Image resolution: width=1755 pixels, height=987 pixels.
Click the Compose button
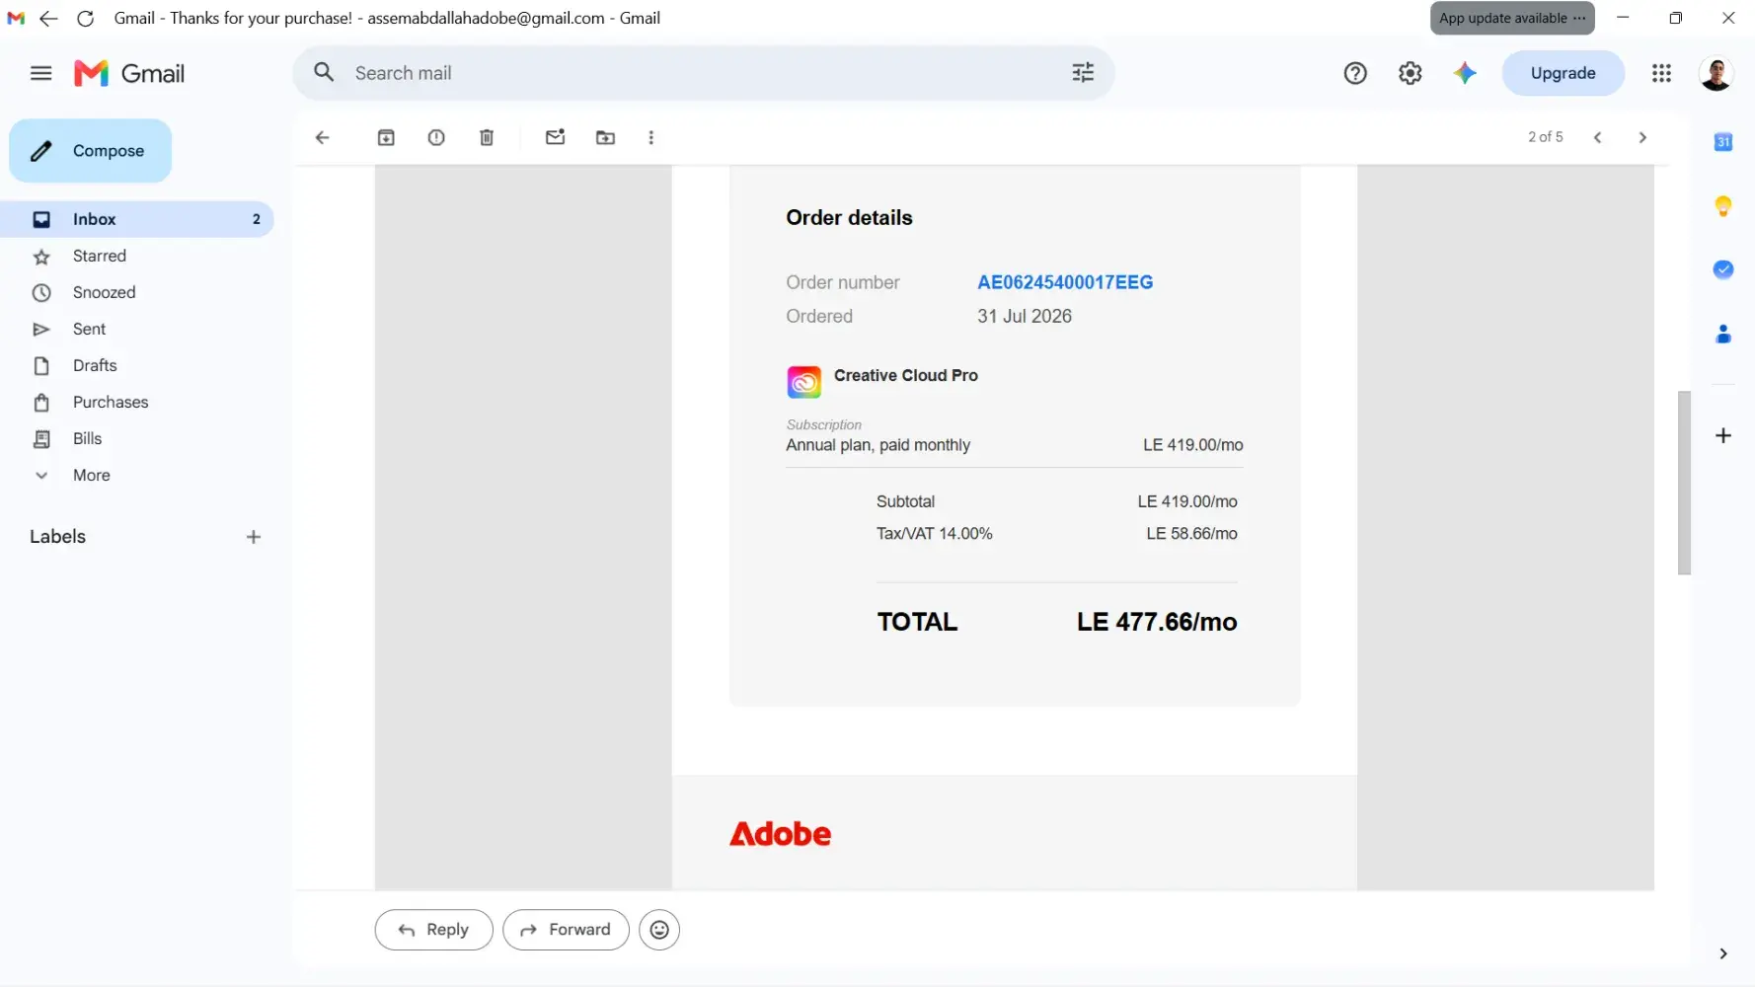click(x=91, y=151)
